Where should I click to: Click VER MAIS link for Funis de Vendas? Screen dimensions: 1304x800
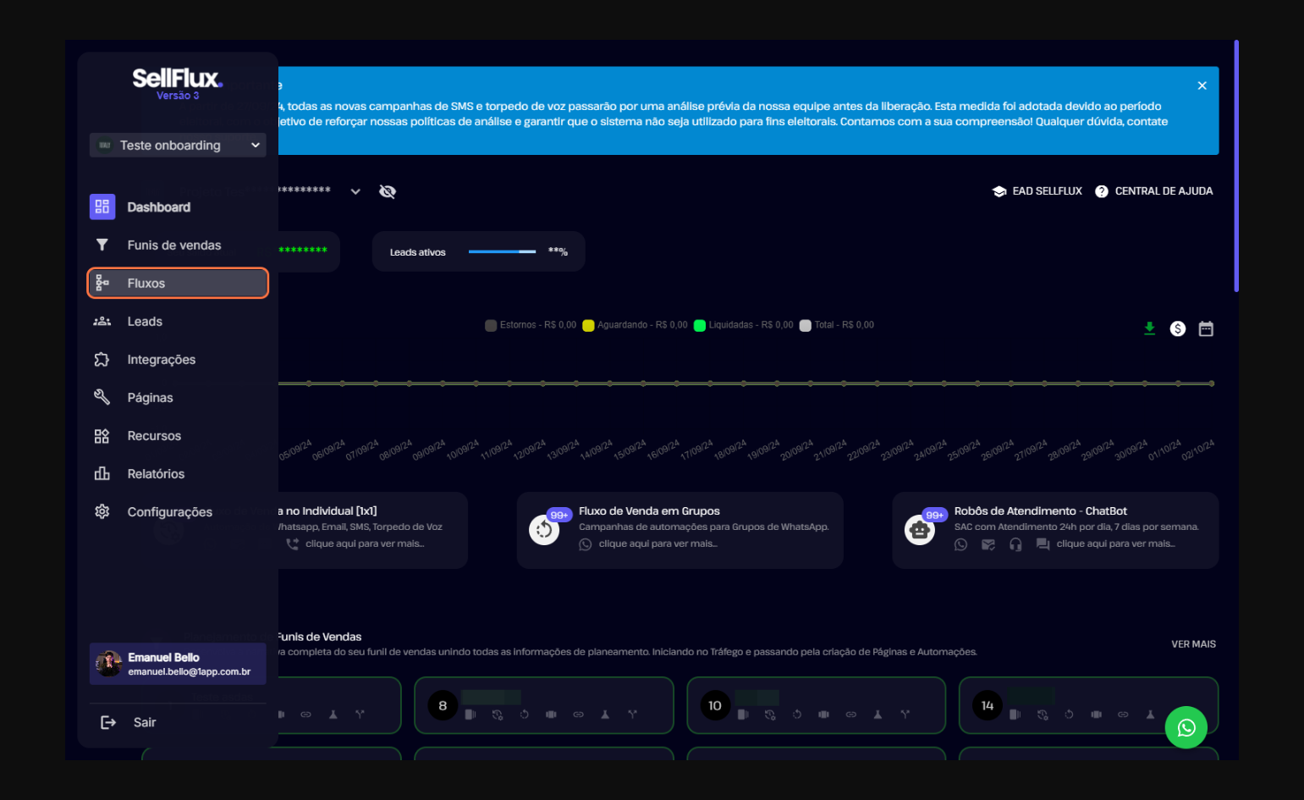click(x=1193, y=644)
